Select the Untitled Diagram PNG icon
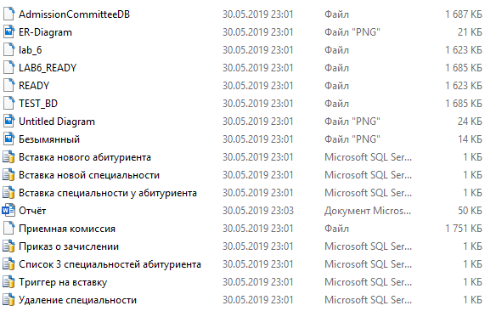 point(8,122)
